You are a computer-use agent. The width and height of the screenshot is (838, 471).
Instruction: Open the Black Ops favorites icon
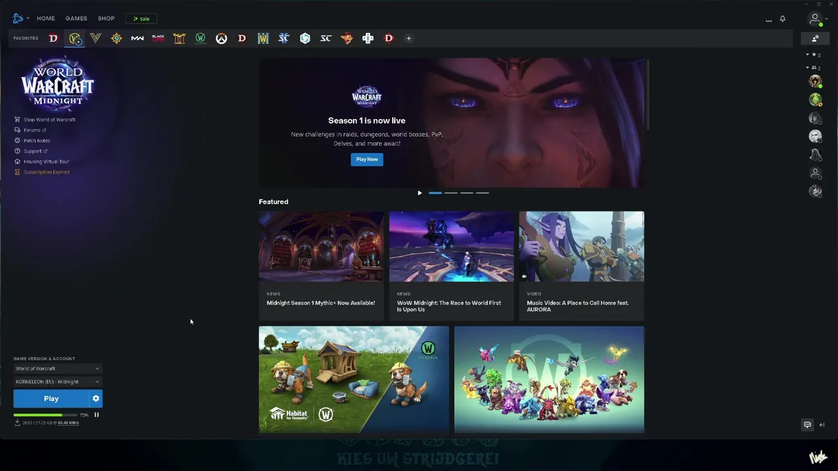pyautogui.click(x=158, y=39)
